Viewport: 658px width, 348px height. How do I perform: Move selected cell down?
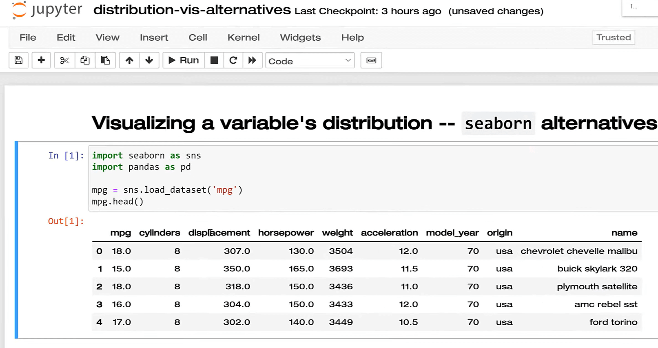(149, 60)
